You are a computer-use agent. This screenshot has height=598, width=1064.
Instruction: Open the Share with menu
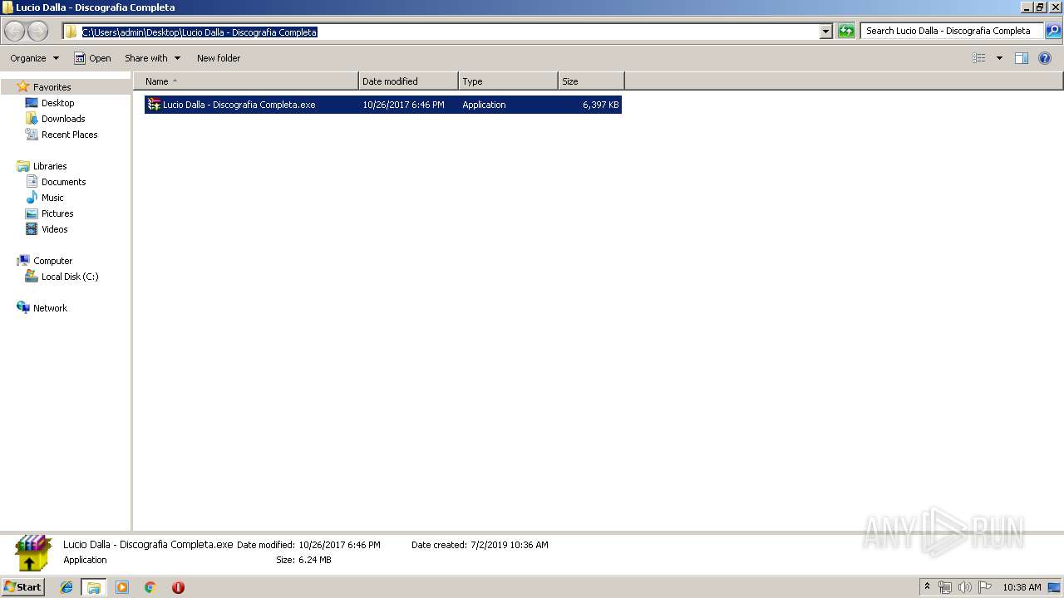click(x=152, y=58)
